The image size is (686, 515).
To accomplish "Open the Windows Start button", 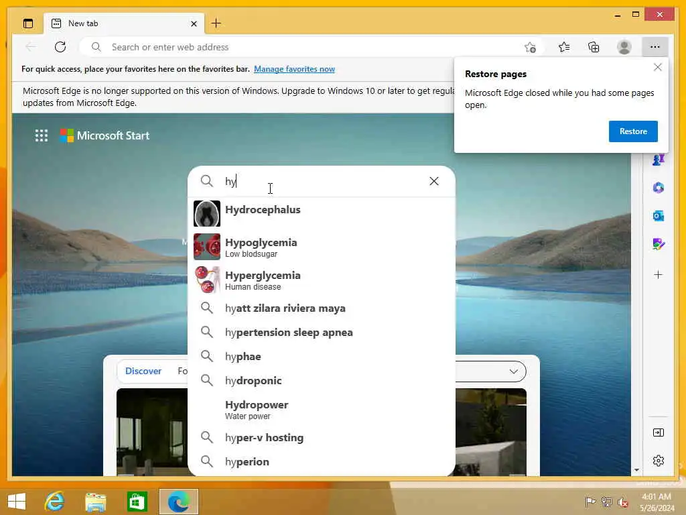I will (17, 502).
